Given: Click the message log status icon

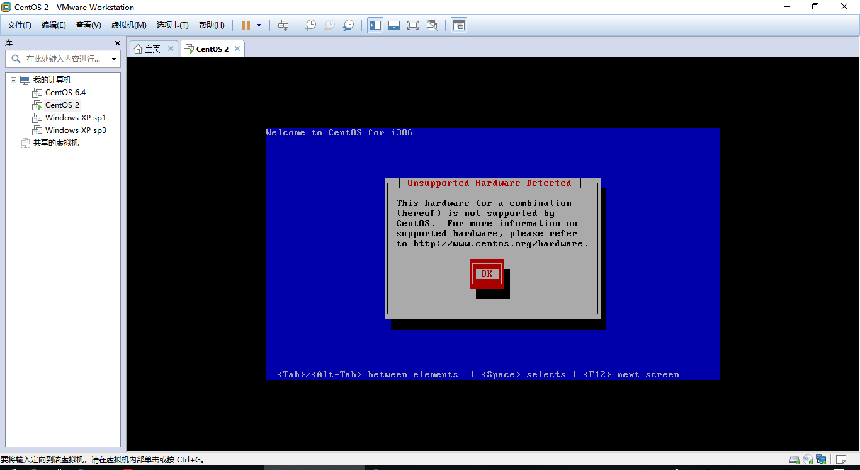Looking at the screenshot, I should tap(841, 459).
